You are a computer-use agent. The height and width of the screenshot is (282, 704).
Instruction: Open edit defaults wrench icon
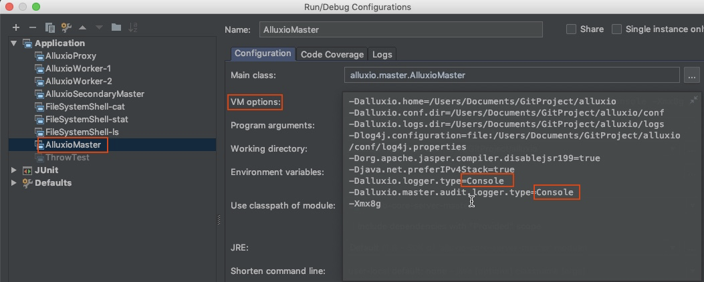click(66, 27)
